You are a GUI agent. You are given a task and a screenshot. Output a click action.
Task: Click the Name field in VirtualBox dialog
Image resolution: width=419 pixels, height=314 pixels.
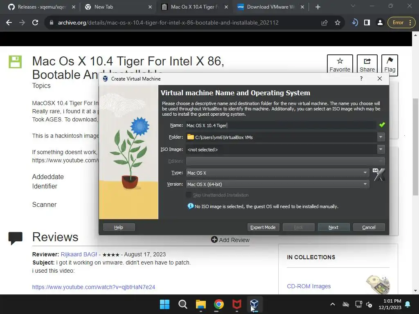point(281,125)
